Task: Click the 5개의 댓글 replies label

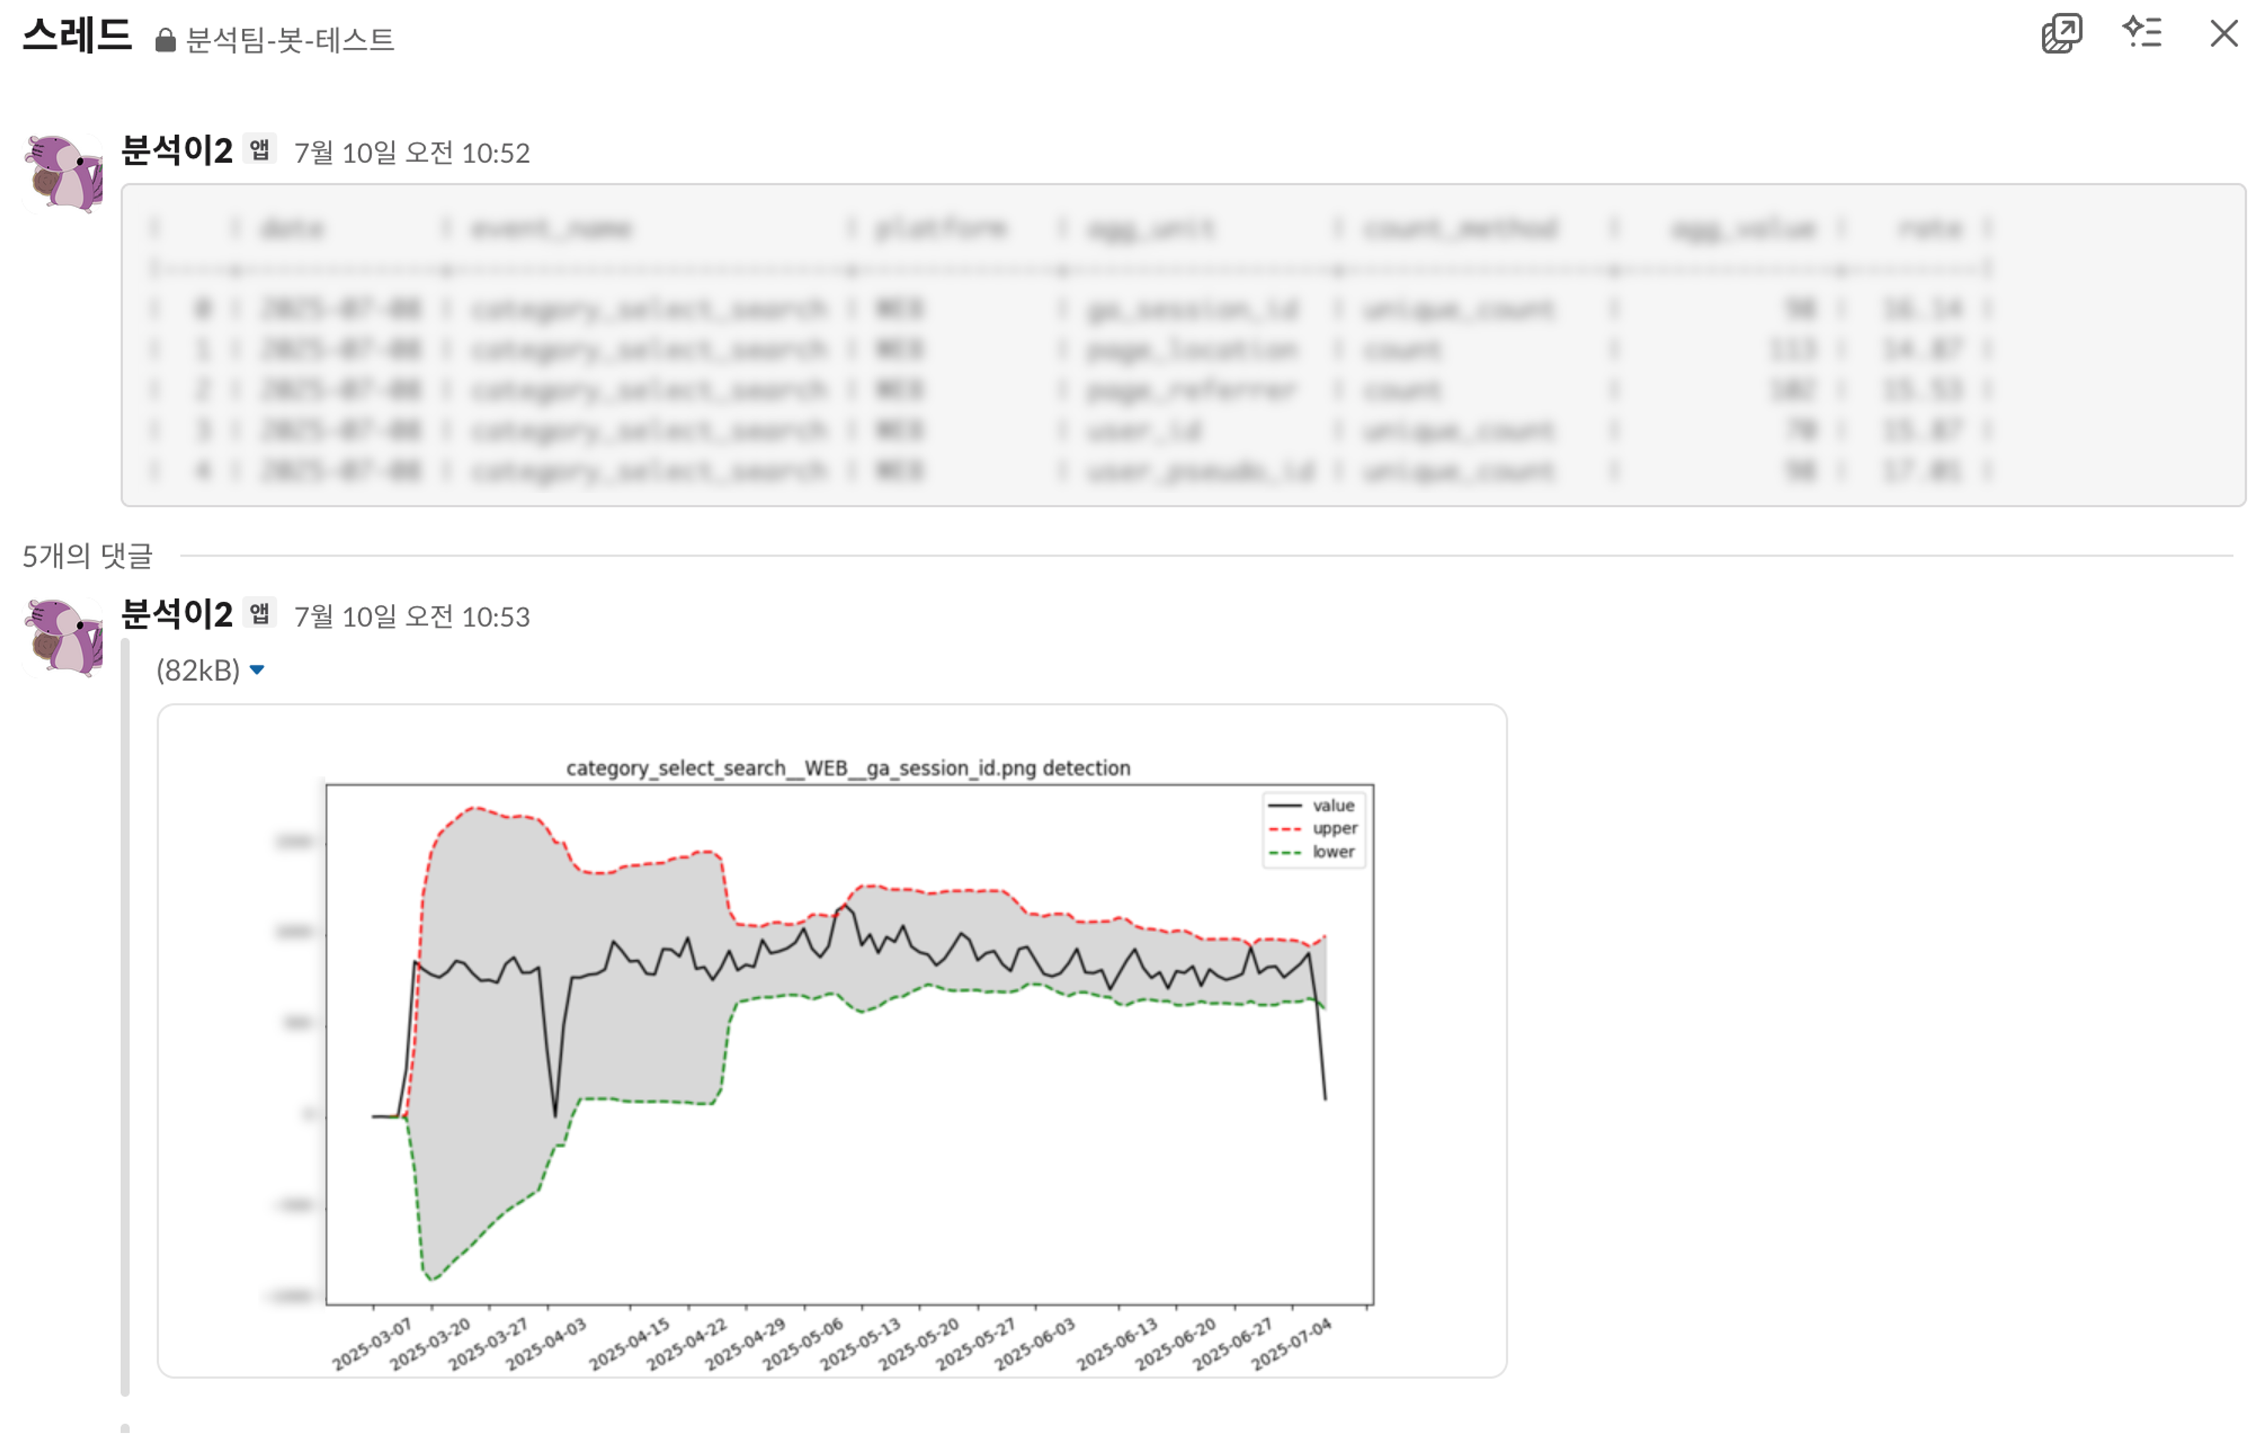Action: pyautogui.click(x=87, y=556)
